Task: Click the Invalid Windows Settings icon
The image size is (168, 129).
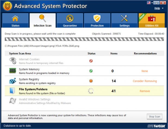Action: click(x=13, y=101)
